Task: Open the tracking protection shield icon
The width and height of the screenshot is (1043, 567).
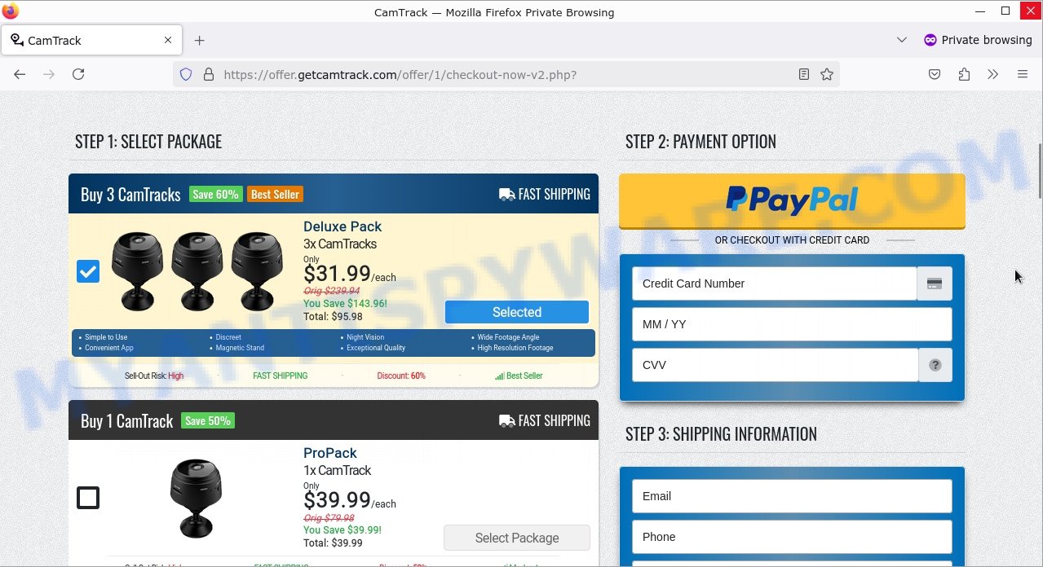Action: (x=186, y=74)
